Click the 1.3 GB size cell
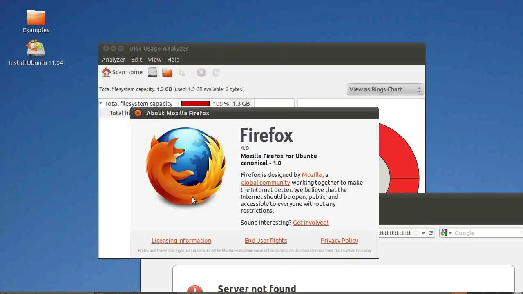Viewport: 523px width, 294px height. pos(241,103)
